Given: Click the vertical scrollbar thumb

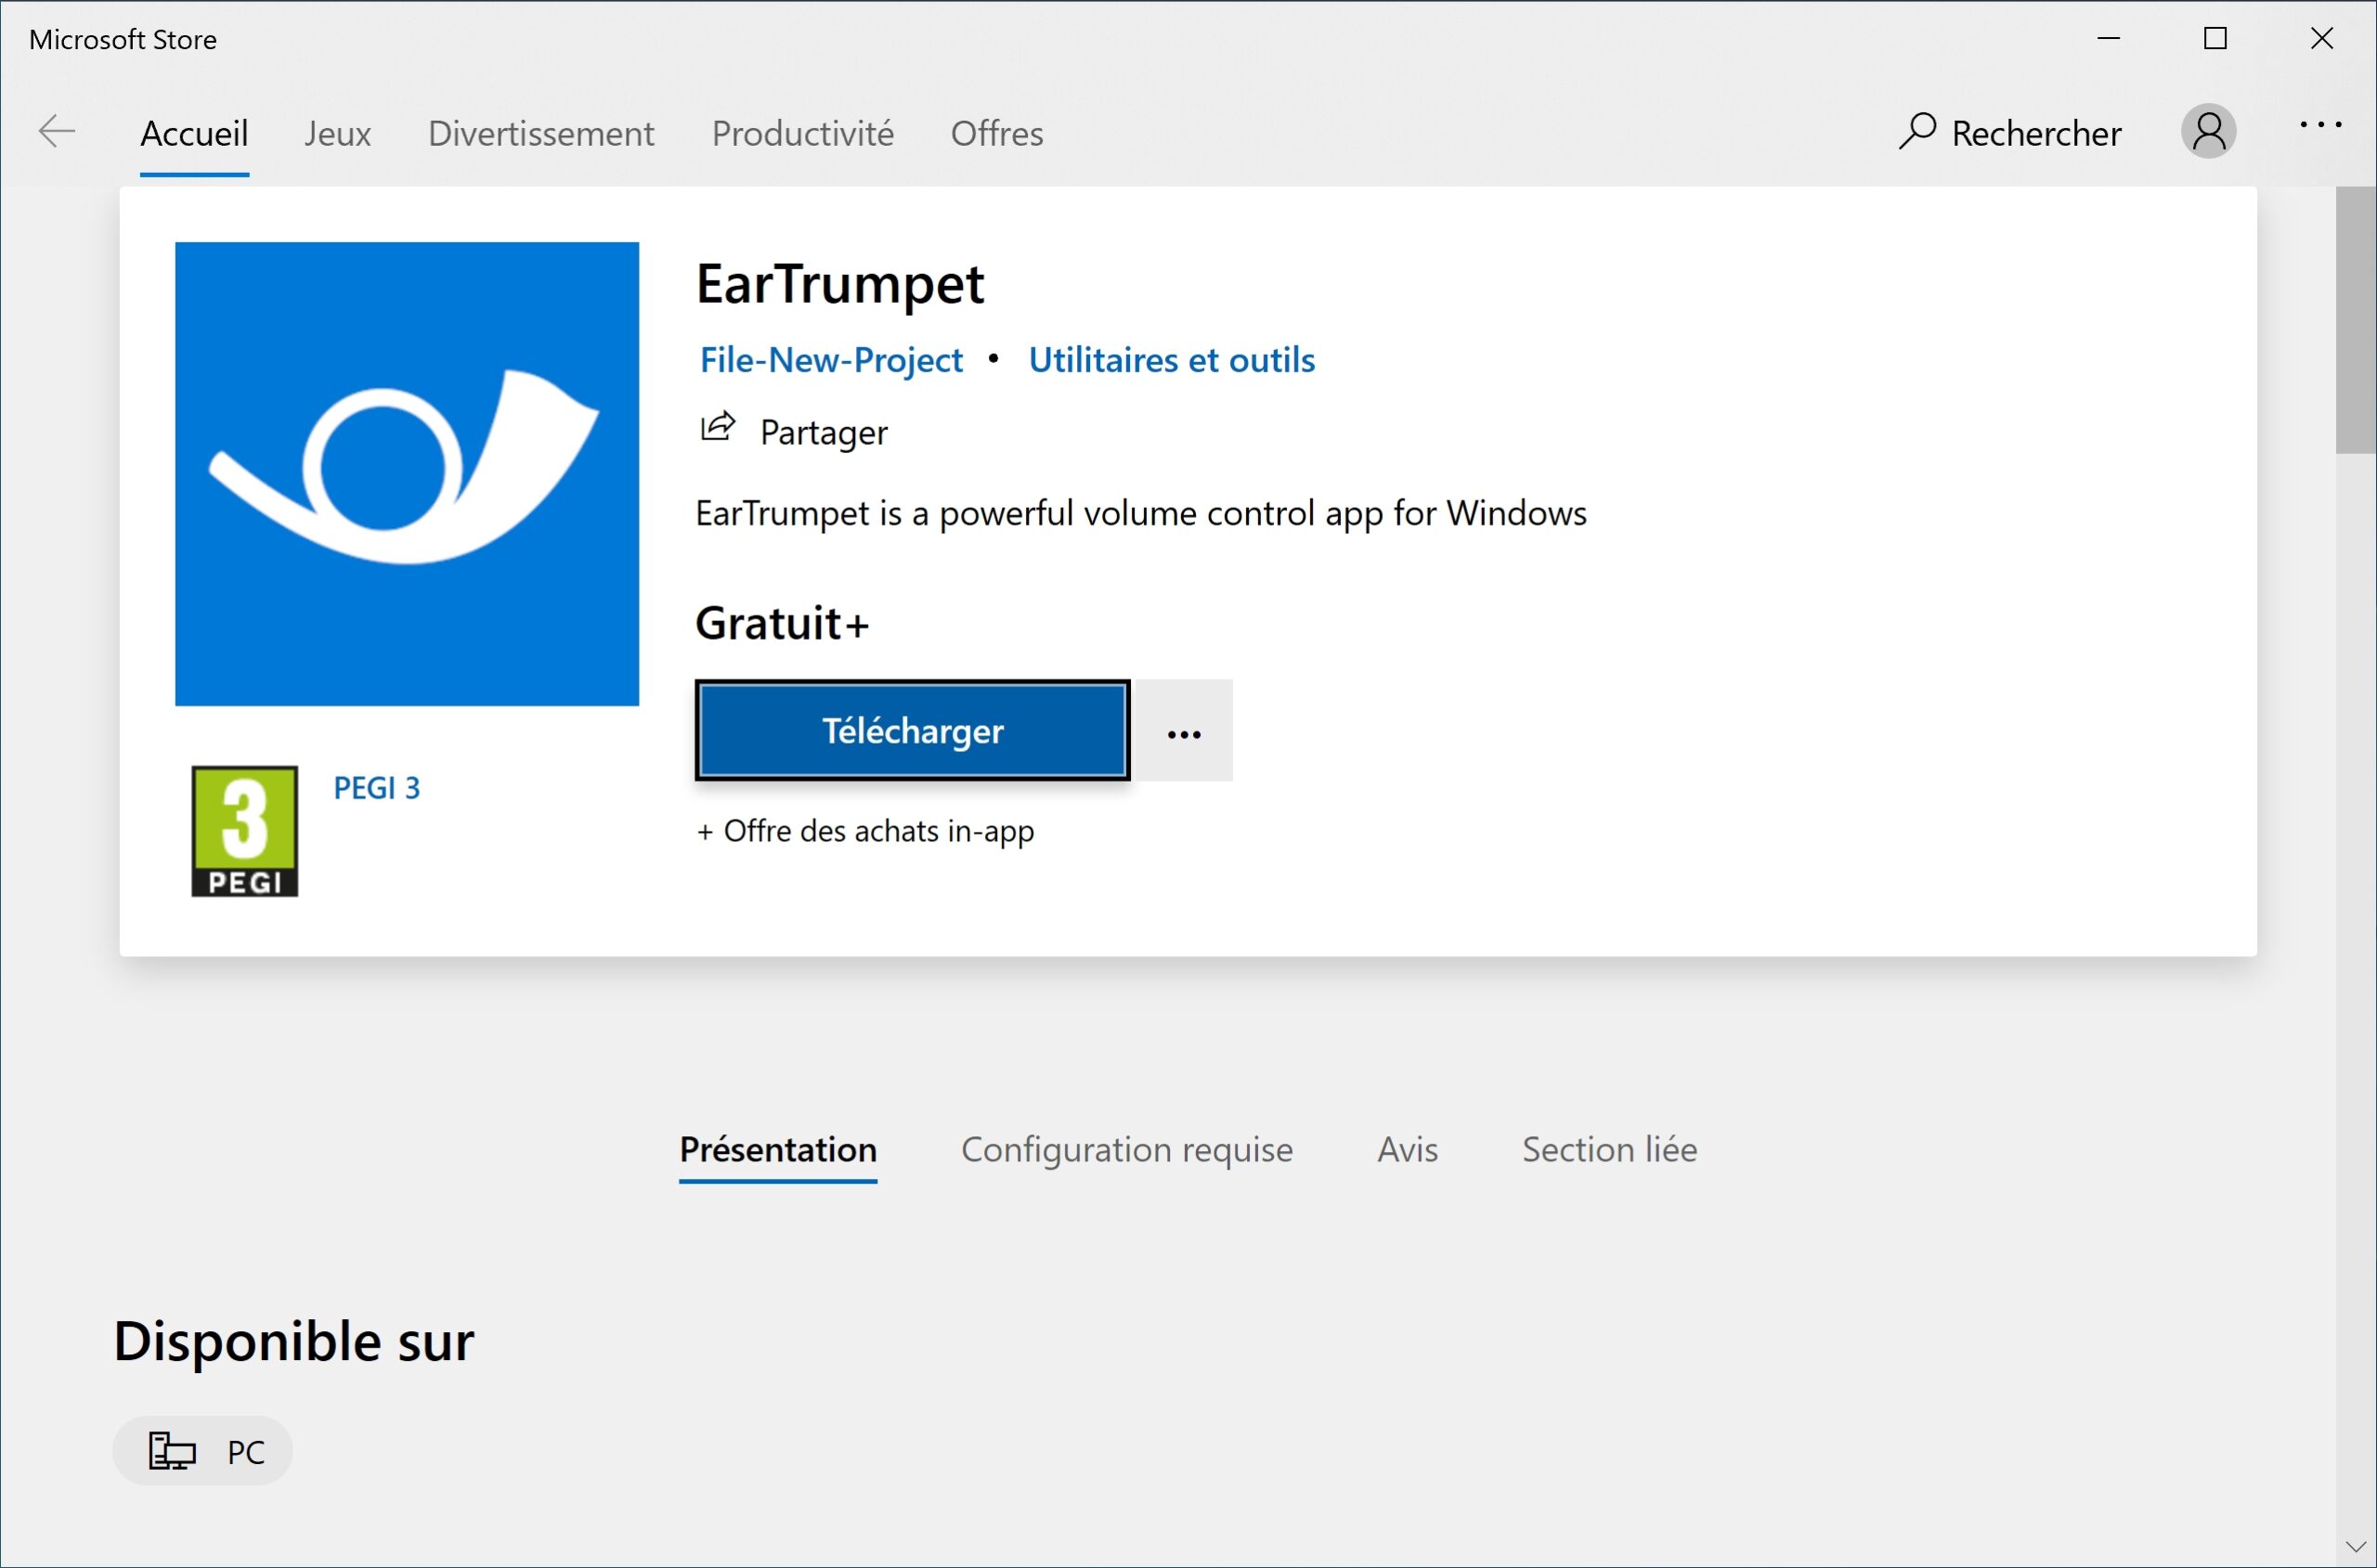Looking at the screenshot, I should click(2355, 320).
